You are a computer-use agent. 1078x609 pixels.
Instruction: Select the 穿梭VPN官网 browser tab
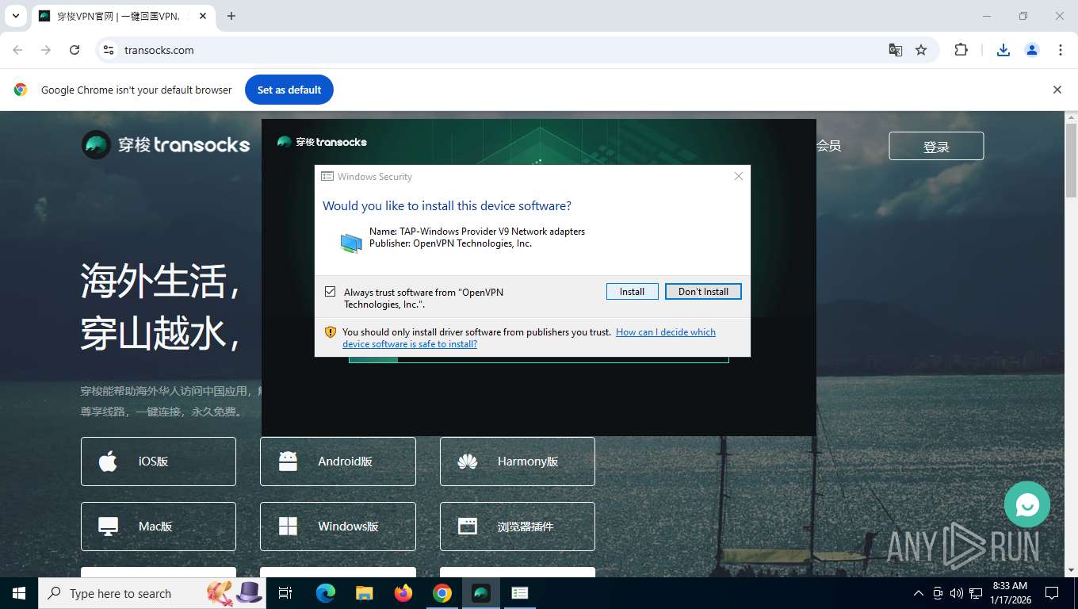pos(123,16)
